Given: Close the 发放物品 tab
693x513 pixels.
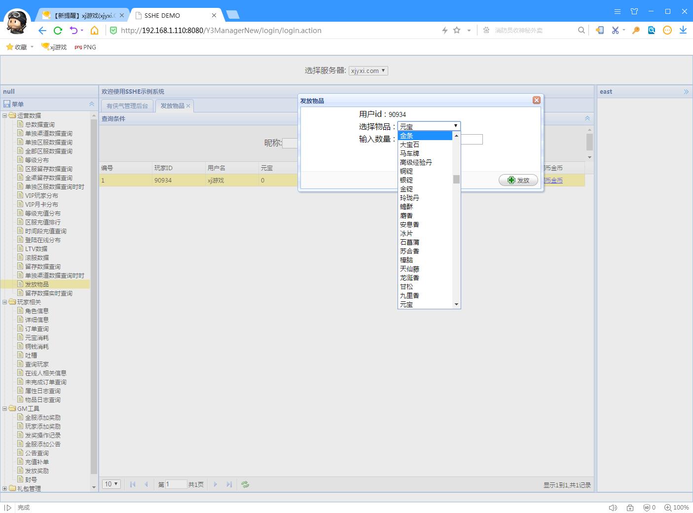Looking at the screenshot, I should [x=188, y=106].
